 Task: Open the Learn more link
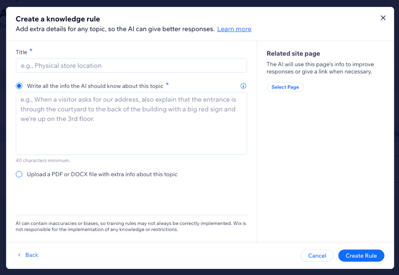click(234, 29)
